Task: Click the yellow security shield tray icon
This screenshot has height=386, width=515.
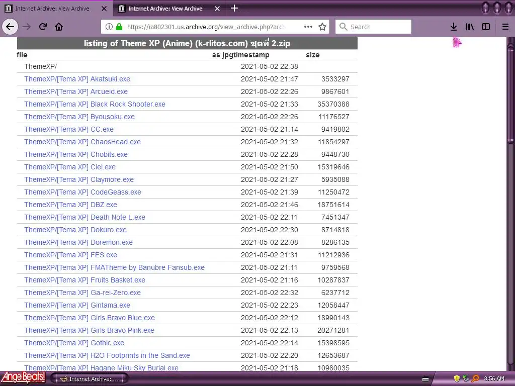Action: tap(457, 379)
